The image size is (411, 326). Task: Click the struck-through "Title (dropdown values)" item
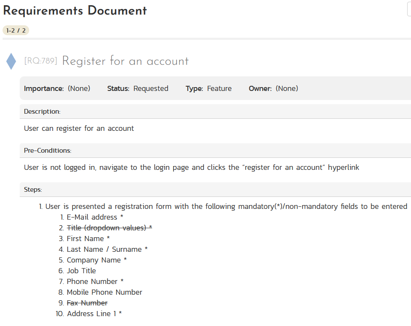(x=109, y=228)
